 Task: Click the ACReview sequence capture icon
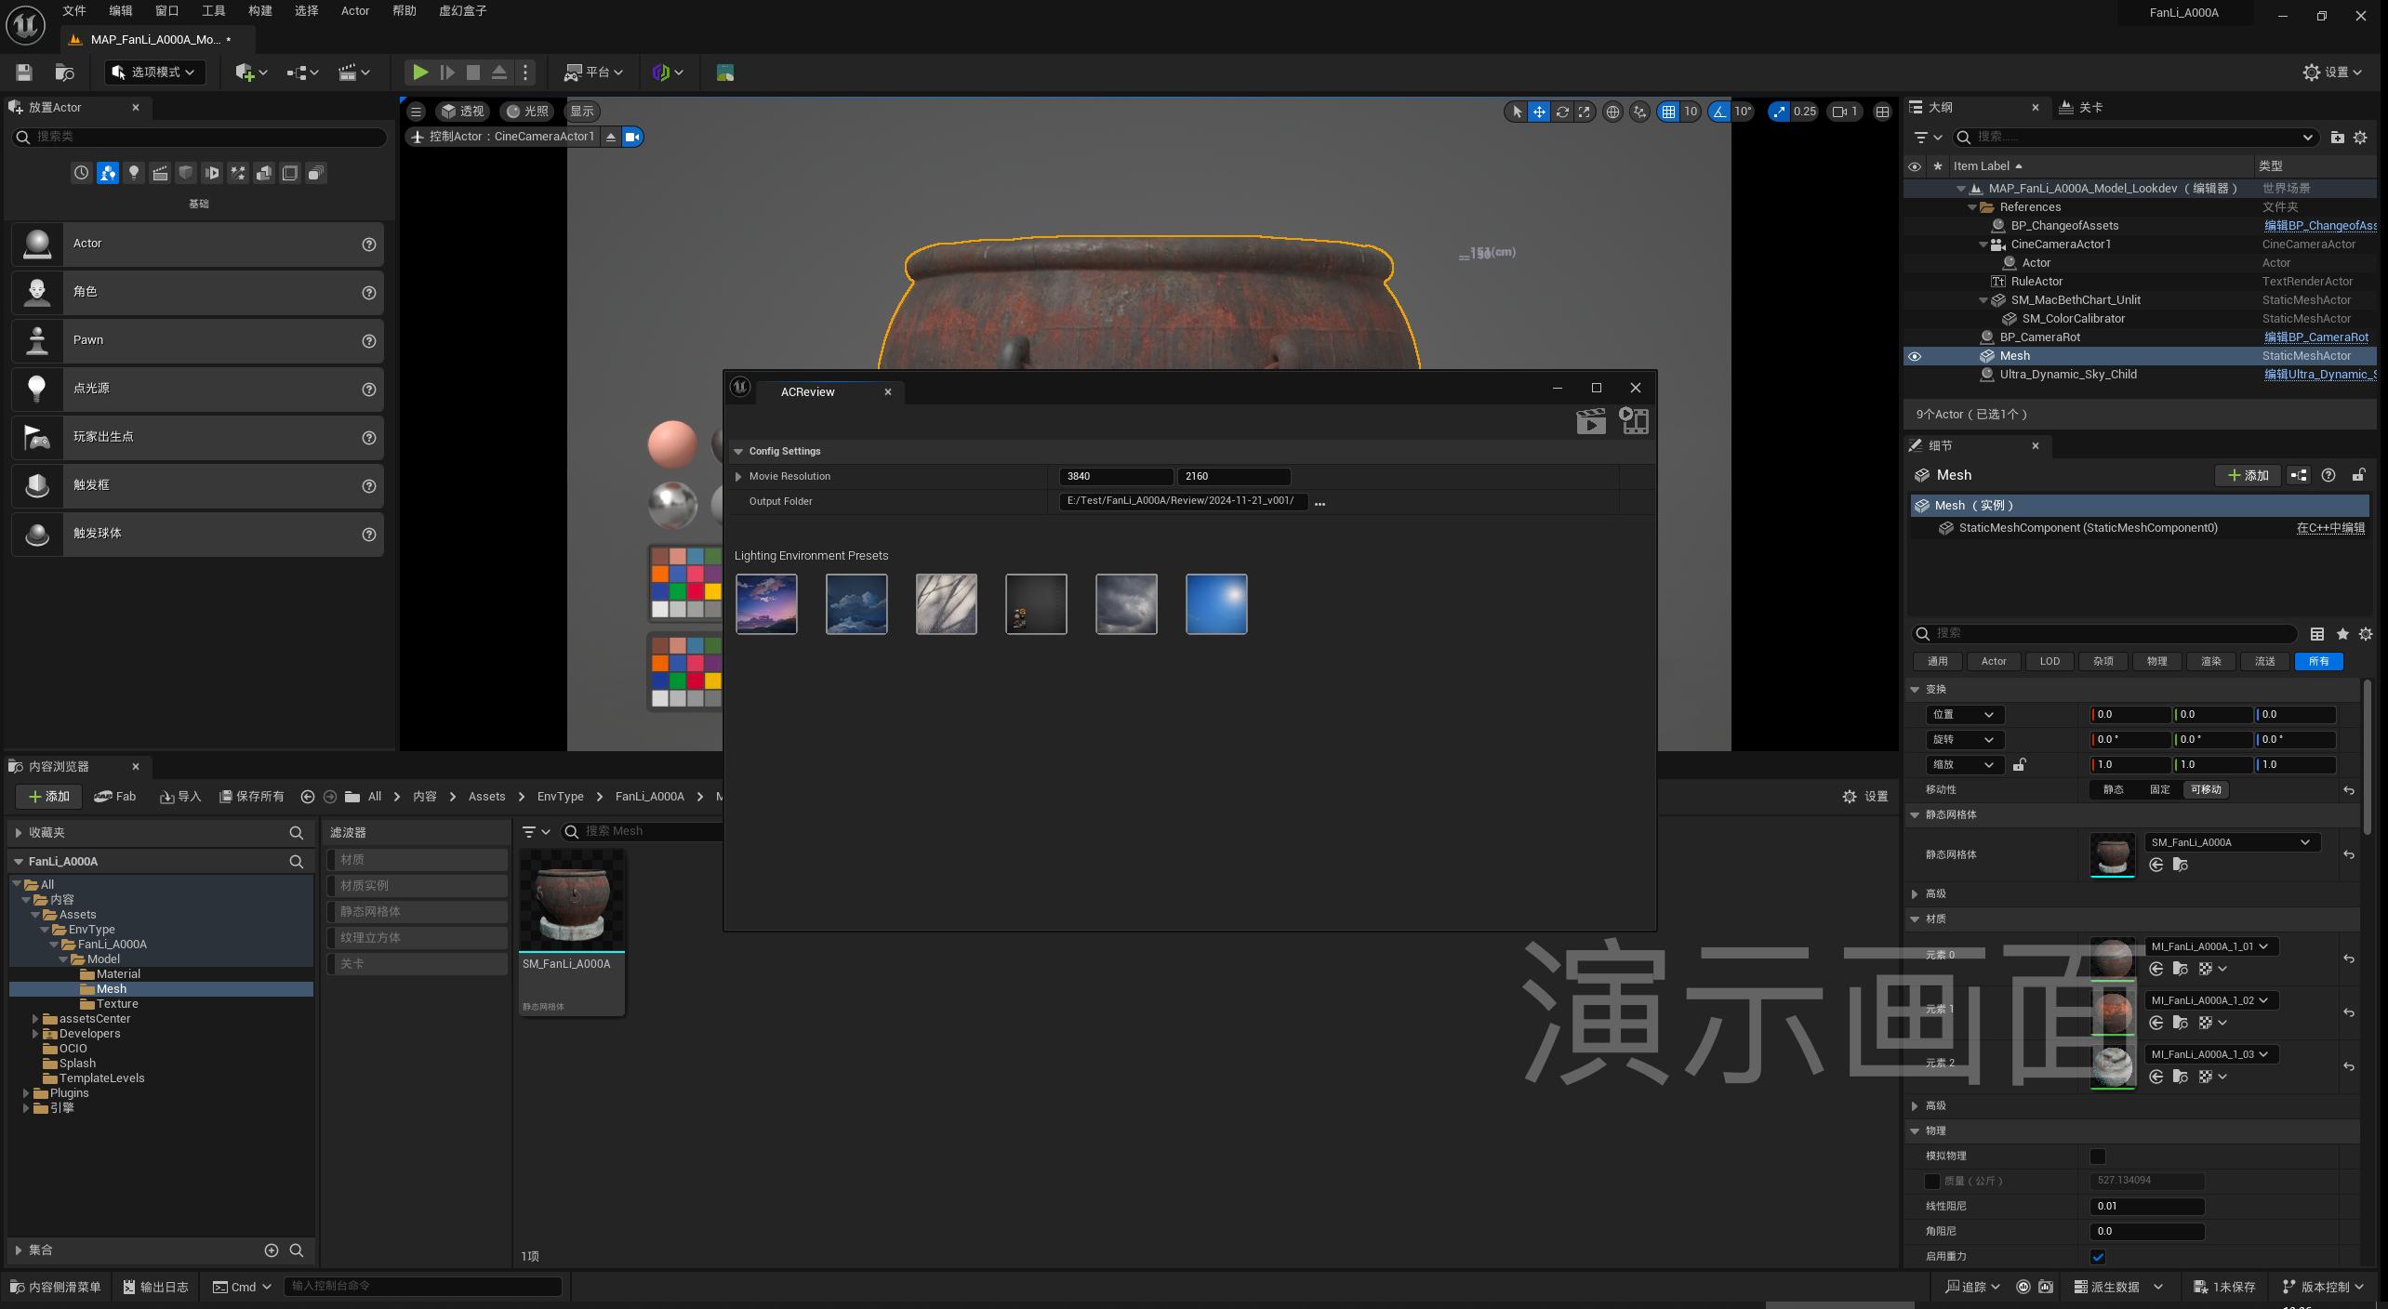click(x=1634, y=421)
